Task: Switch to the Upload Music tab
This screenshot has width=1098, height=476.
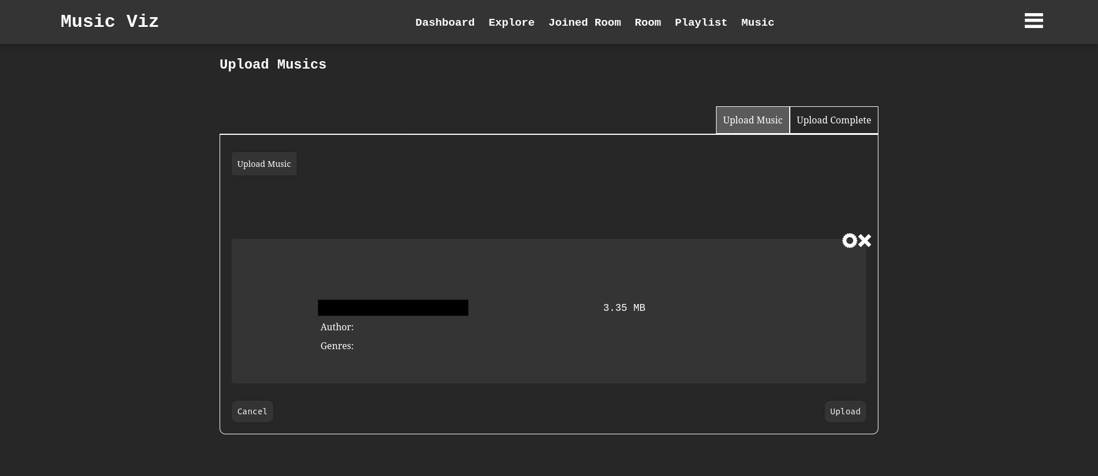Action: point(752,120)
